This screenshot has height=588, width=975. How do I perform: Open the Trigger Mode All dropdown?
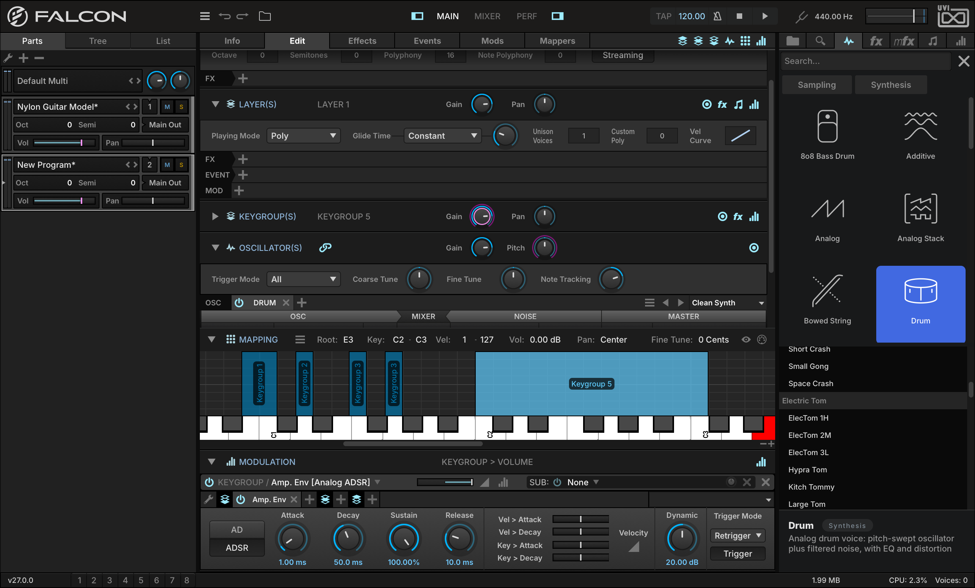coord(303,279)
